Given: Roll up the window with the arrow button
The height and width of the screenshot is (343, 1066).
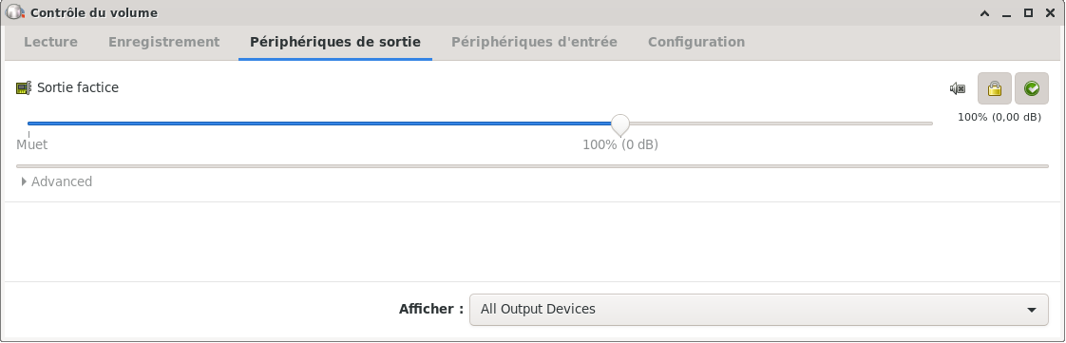Looking at the screenshot, I should click(984, 13).
